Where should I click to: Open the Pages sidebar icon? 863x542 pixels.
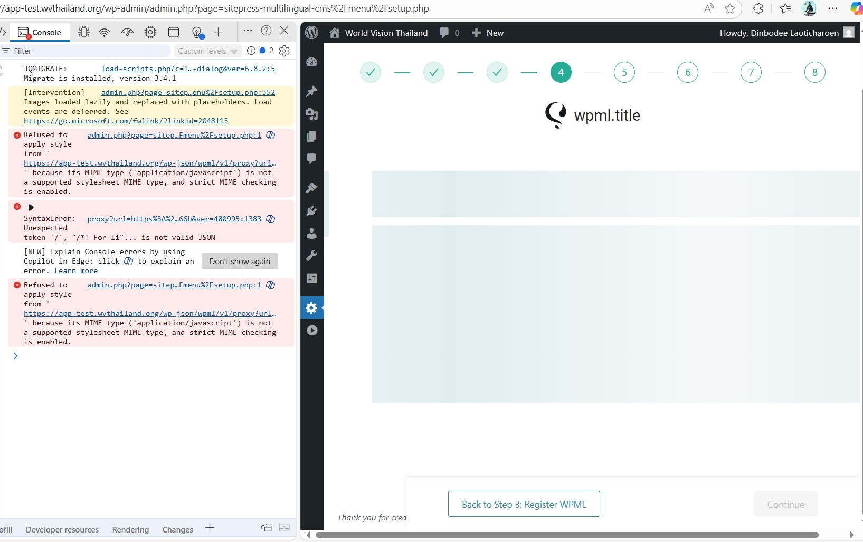pos(312,137)
